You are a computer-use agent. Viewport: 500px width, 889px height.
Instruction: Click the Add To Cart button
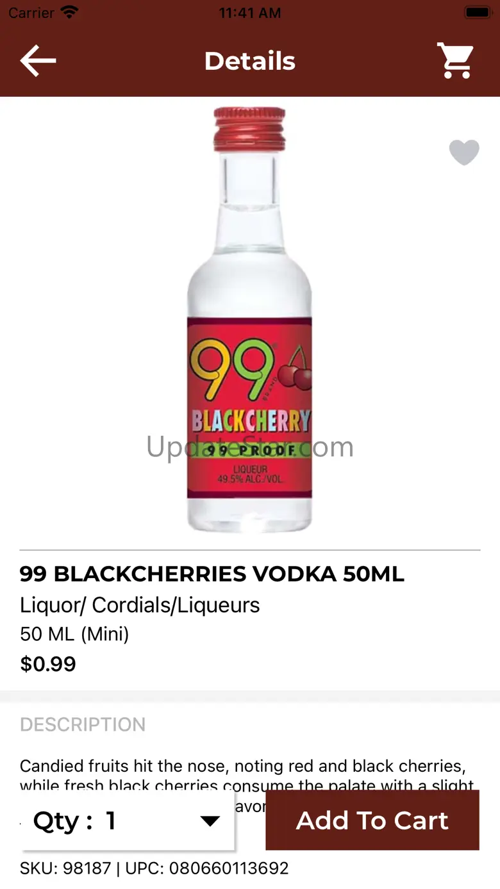coord(372,820)
